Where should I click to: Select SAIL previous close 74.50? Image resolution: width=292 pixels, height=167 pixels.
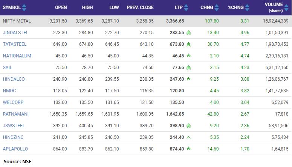pos(148,68)
